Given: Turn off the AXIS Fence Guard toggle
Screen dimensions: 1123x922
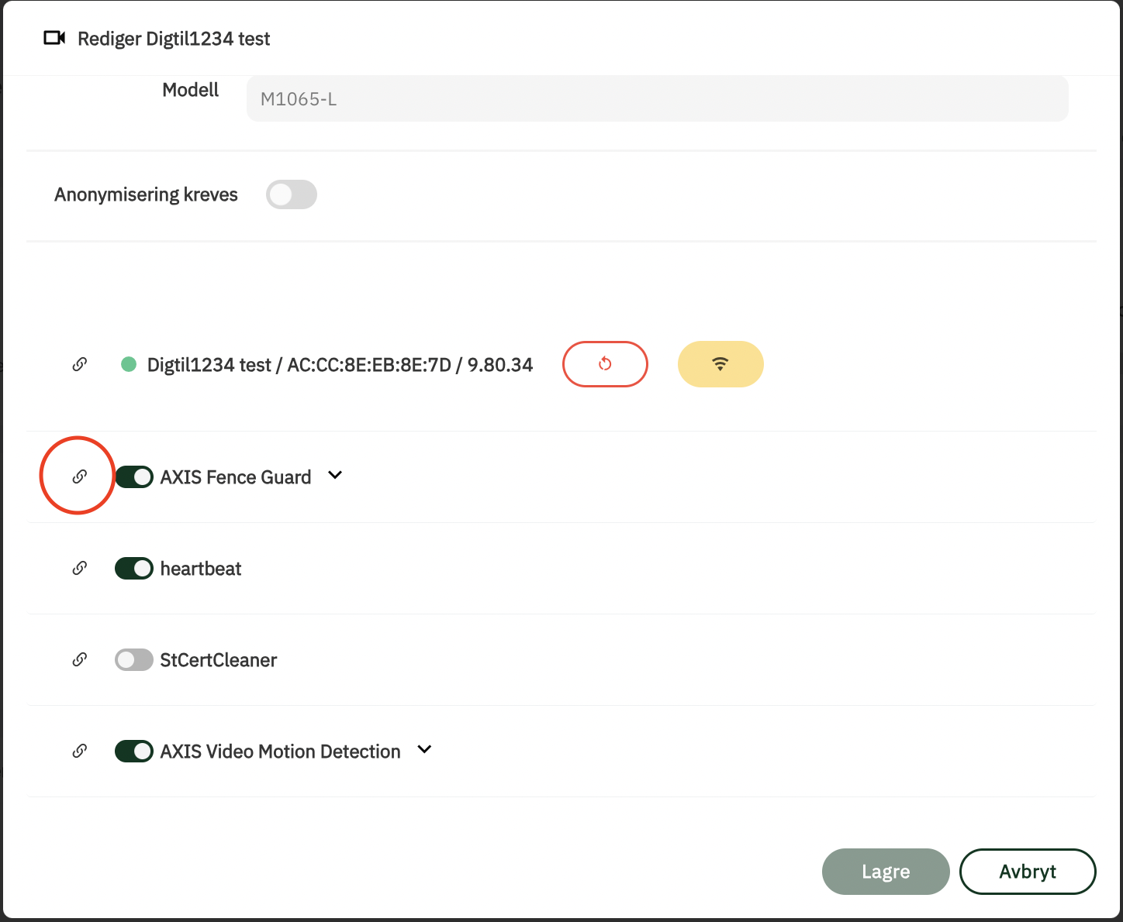Looking at the screenshot, I should (134, 477).
